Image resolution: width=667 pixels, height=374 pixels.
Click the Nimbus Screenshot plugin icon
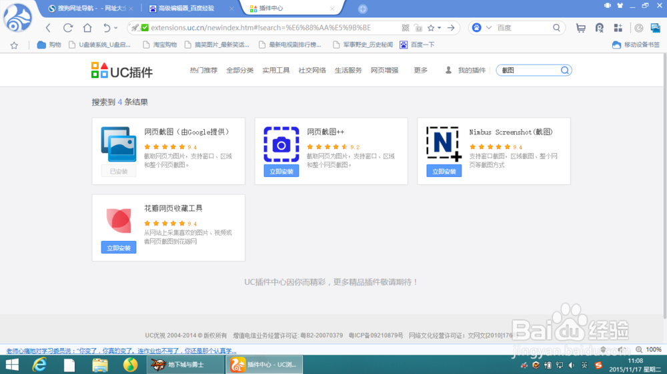(444, 144)
